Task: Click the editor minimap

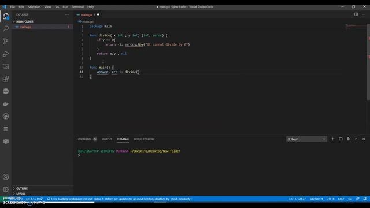Action: (x=355, y=26)
